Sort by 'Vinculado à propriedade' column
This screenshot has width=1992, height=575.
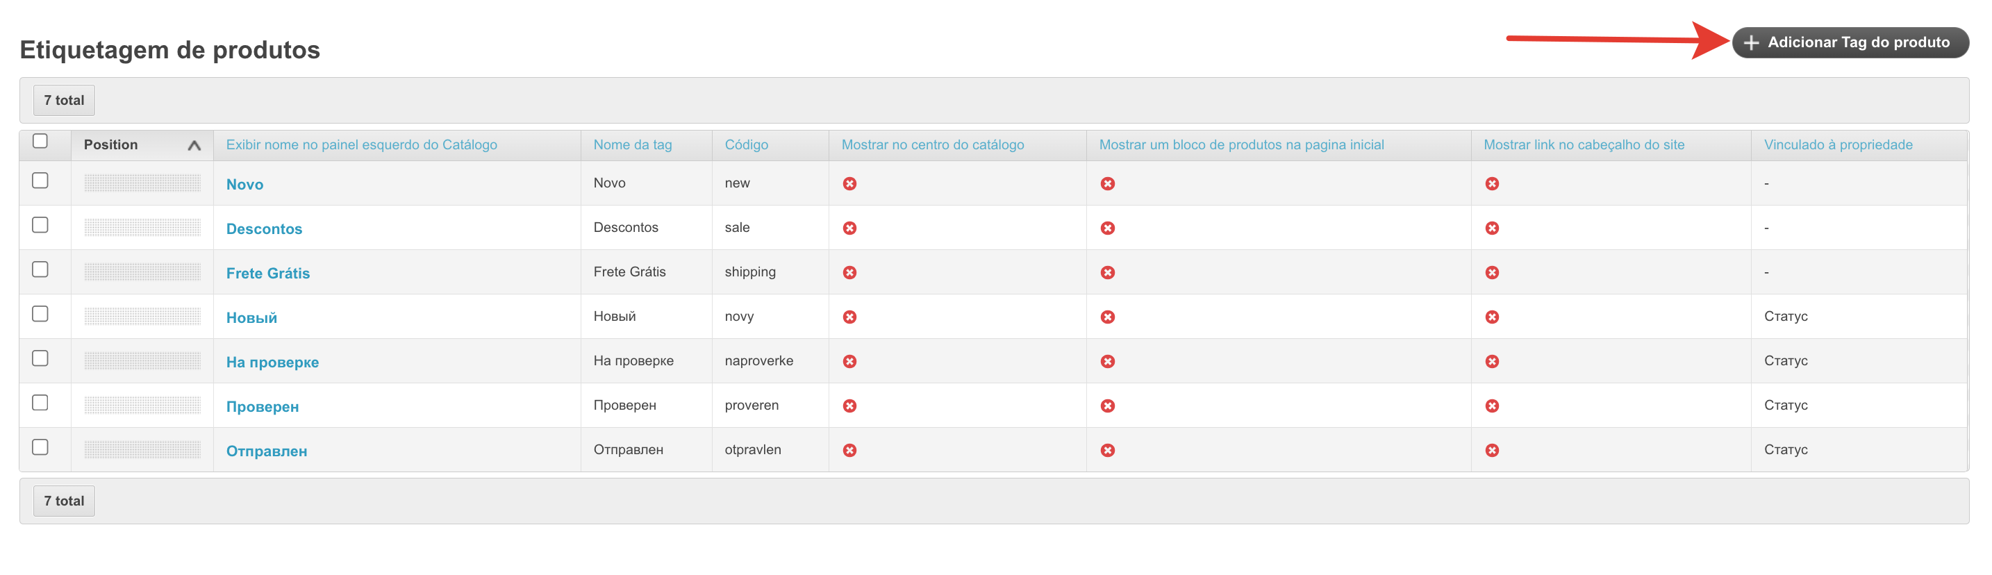point(1837,145)
